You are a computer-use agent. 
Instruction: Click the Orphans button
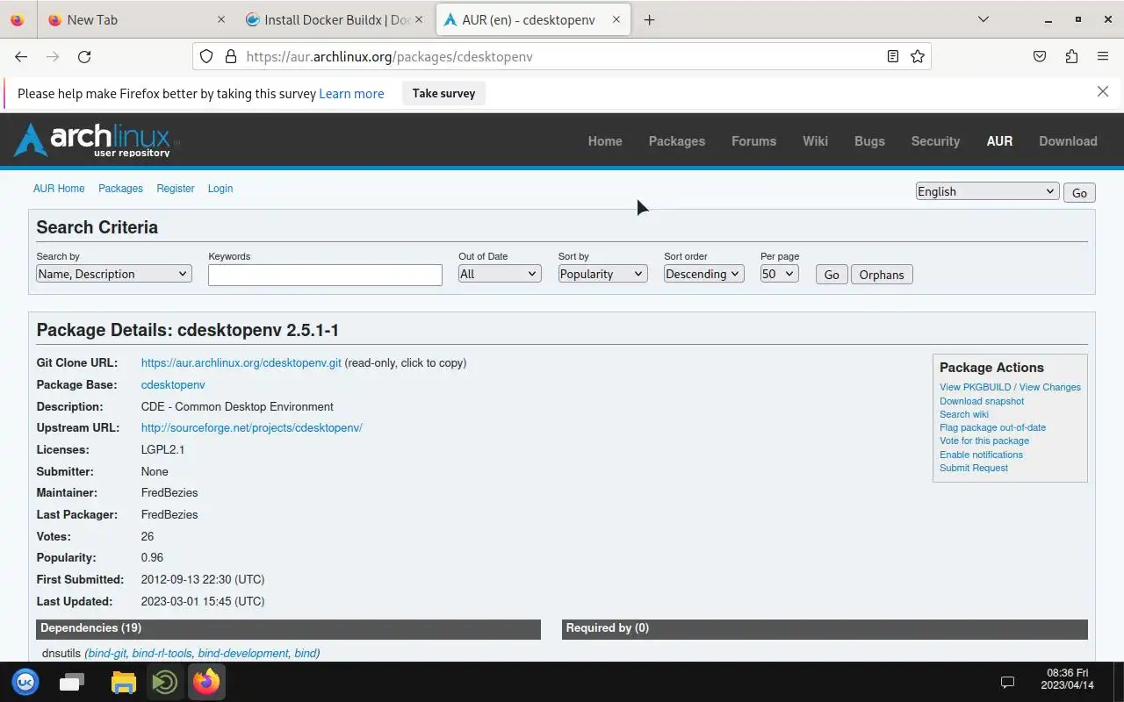[x=882, y=275]
